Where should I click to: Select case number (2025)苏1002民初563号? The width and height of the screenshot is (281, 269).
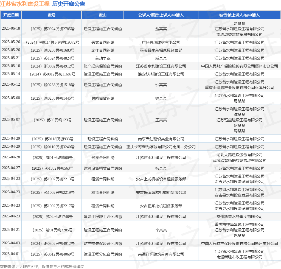point(52,169)
